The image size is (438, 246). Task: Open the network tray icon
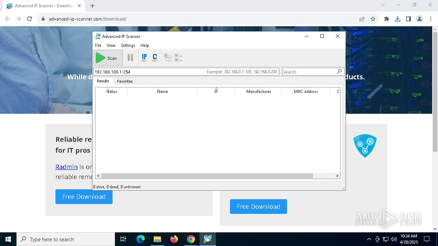(x=385, y=239)
